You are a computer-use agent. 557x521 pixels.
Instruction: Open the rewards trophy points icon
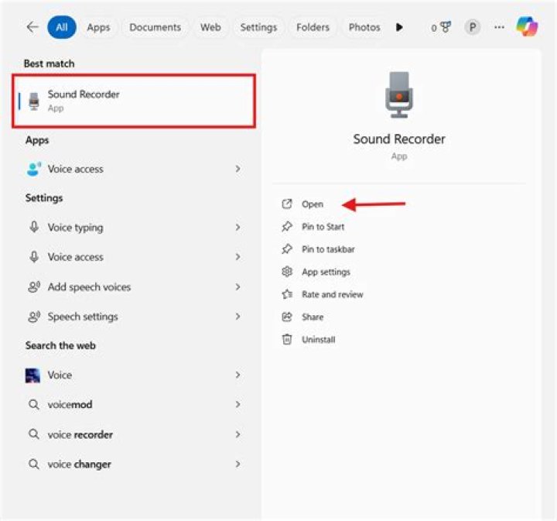[x=441, y=27]
